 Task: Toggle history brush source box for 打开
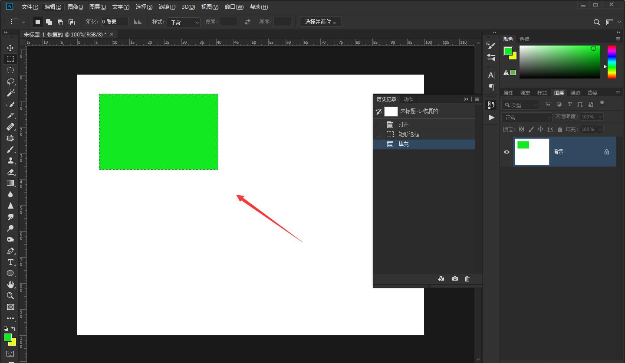click(378, 124)
